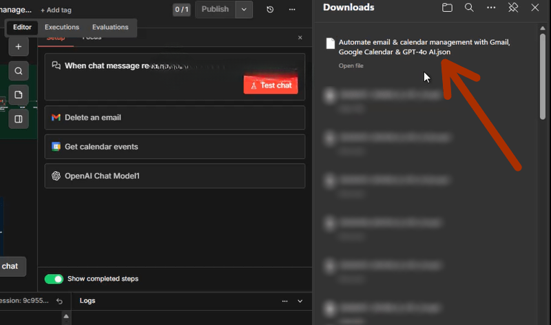Select the When chat message received step
Viewport: 551px width, 325px height.
click(x=175, y=76)
